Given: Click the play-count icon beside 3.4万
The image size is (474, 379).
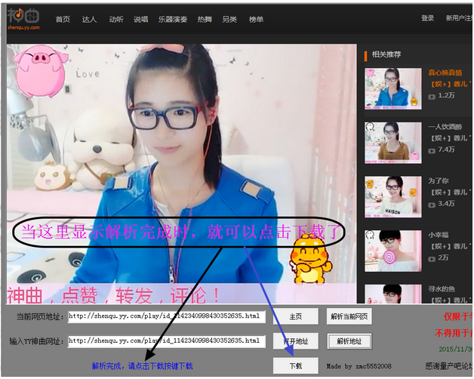Looking at the screenshot, I should click(432, 205).
